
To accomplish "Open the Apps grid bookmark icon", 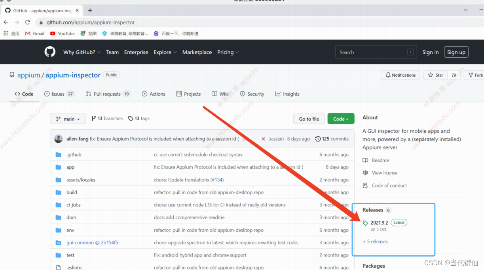I will point(6,34).
